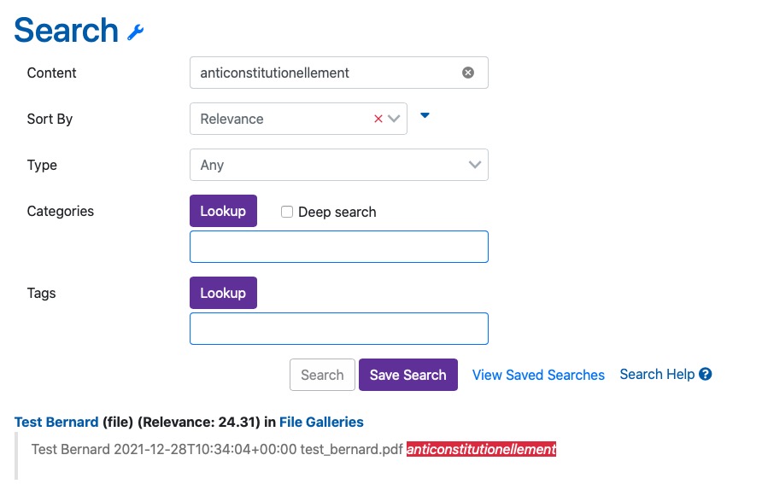This screenshot has width=768, height=484.
Task: Click the Categories text input box
Action: pyautogui.click(x=338, y=247)
